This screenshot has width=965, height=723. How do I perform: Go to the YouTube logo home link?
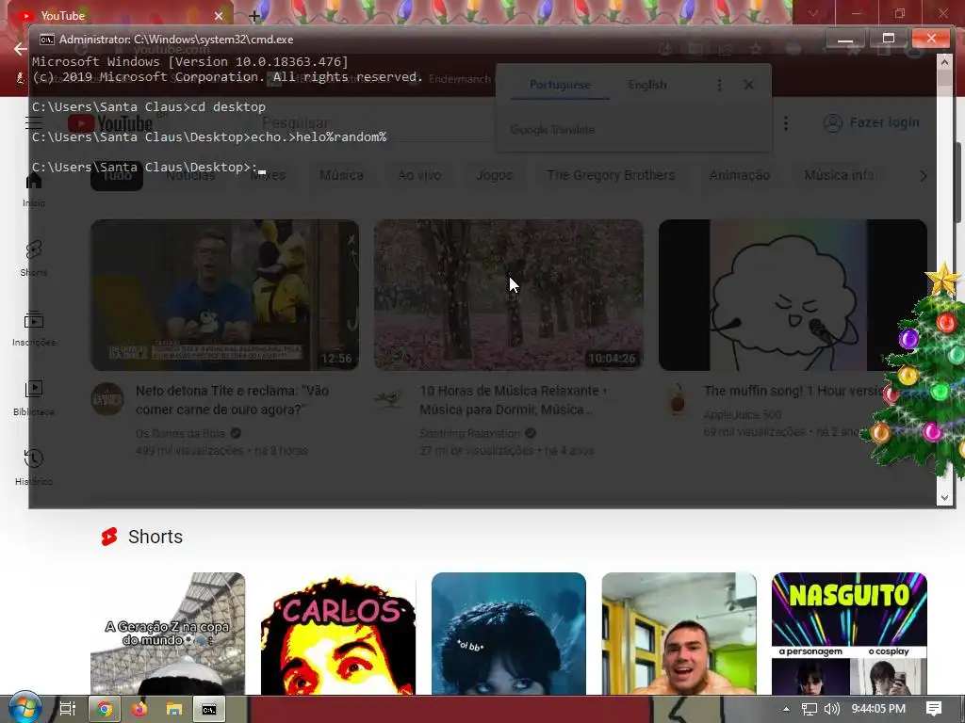pos(109,123)
